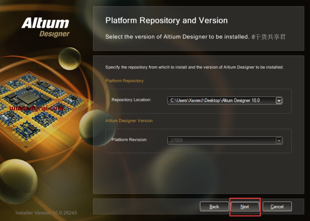This screenshot has width=310, height=221.
Task: Click the Altium Designer logo
Action: click(x=46, y=27)
